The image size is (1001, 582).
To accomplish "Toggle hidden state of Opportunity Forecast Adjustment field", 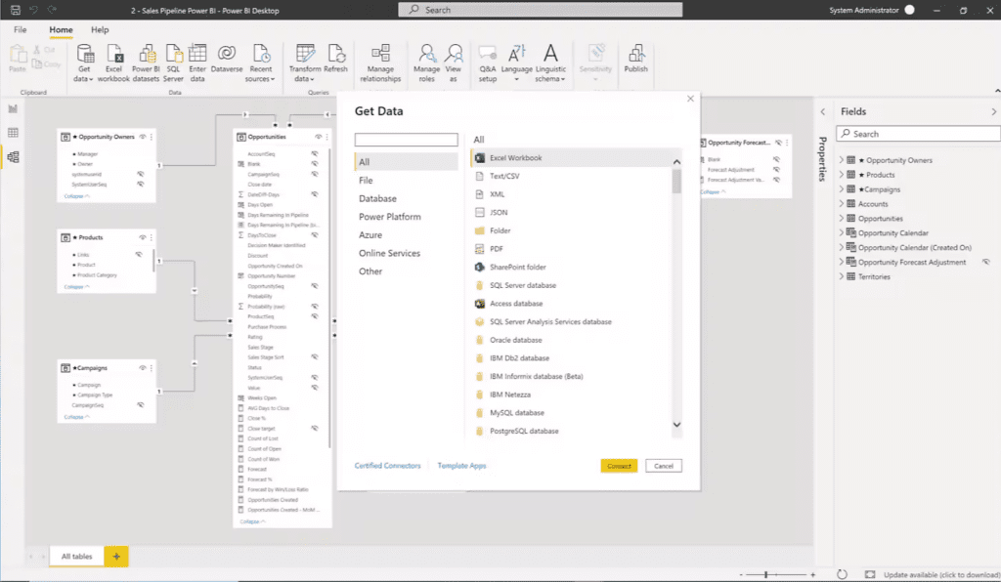I will [985, 262].
